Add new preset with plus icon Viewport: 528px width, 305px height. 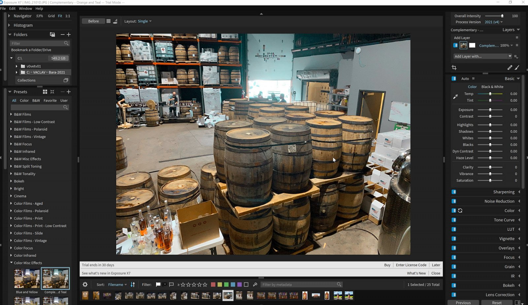click(69, 92)
